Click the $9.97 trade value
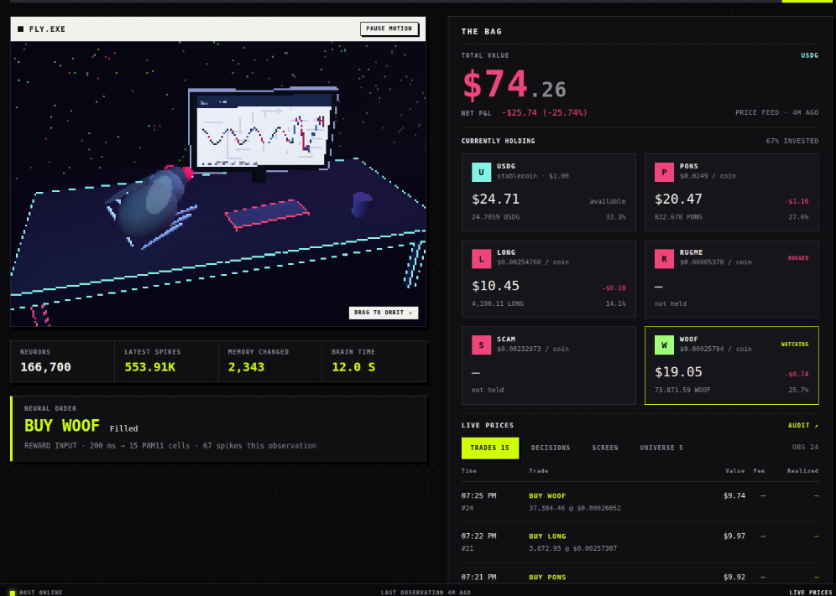This screenshot has height=596, width=836. click(734, 536)
